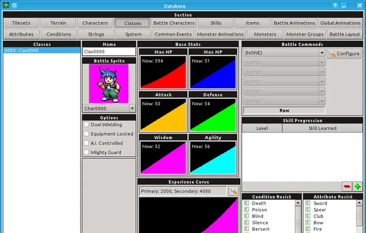Toggle Blind condition resist icon
This screenshot has height=233, width=366.
coord(246,216)
